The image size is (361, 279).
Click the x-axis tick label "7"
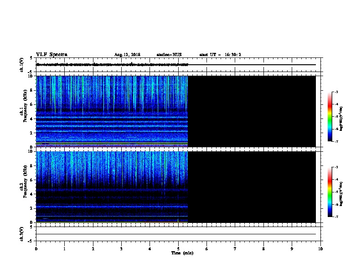point(235,249)
